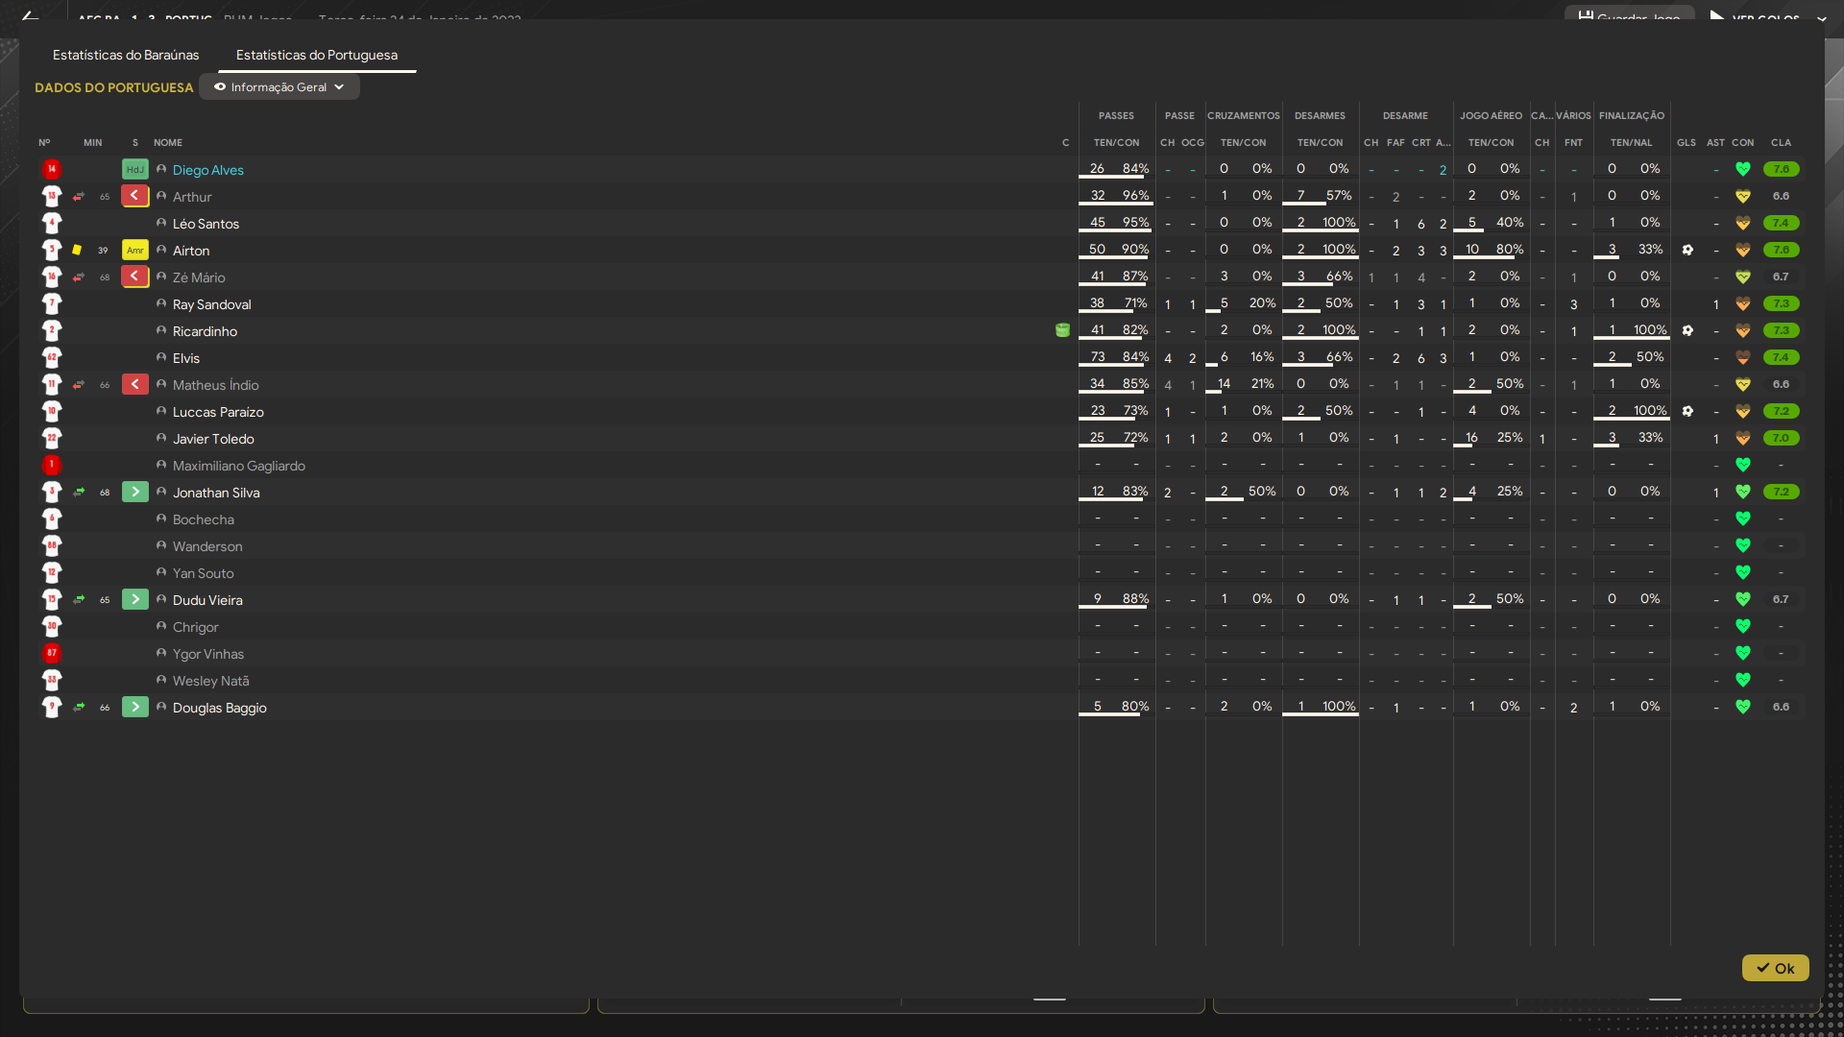1844x1037 pixels.
Task: Sort by the Nº column header
Action: pos(44,142)
